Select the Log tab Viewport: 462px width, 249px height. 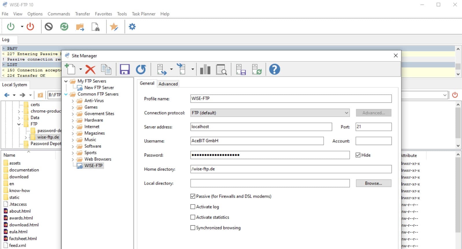pos(6,40)
